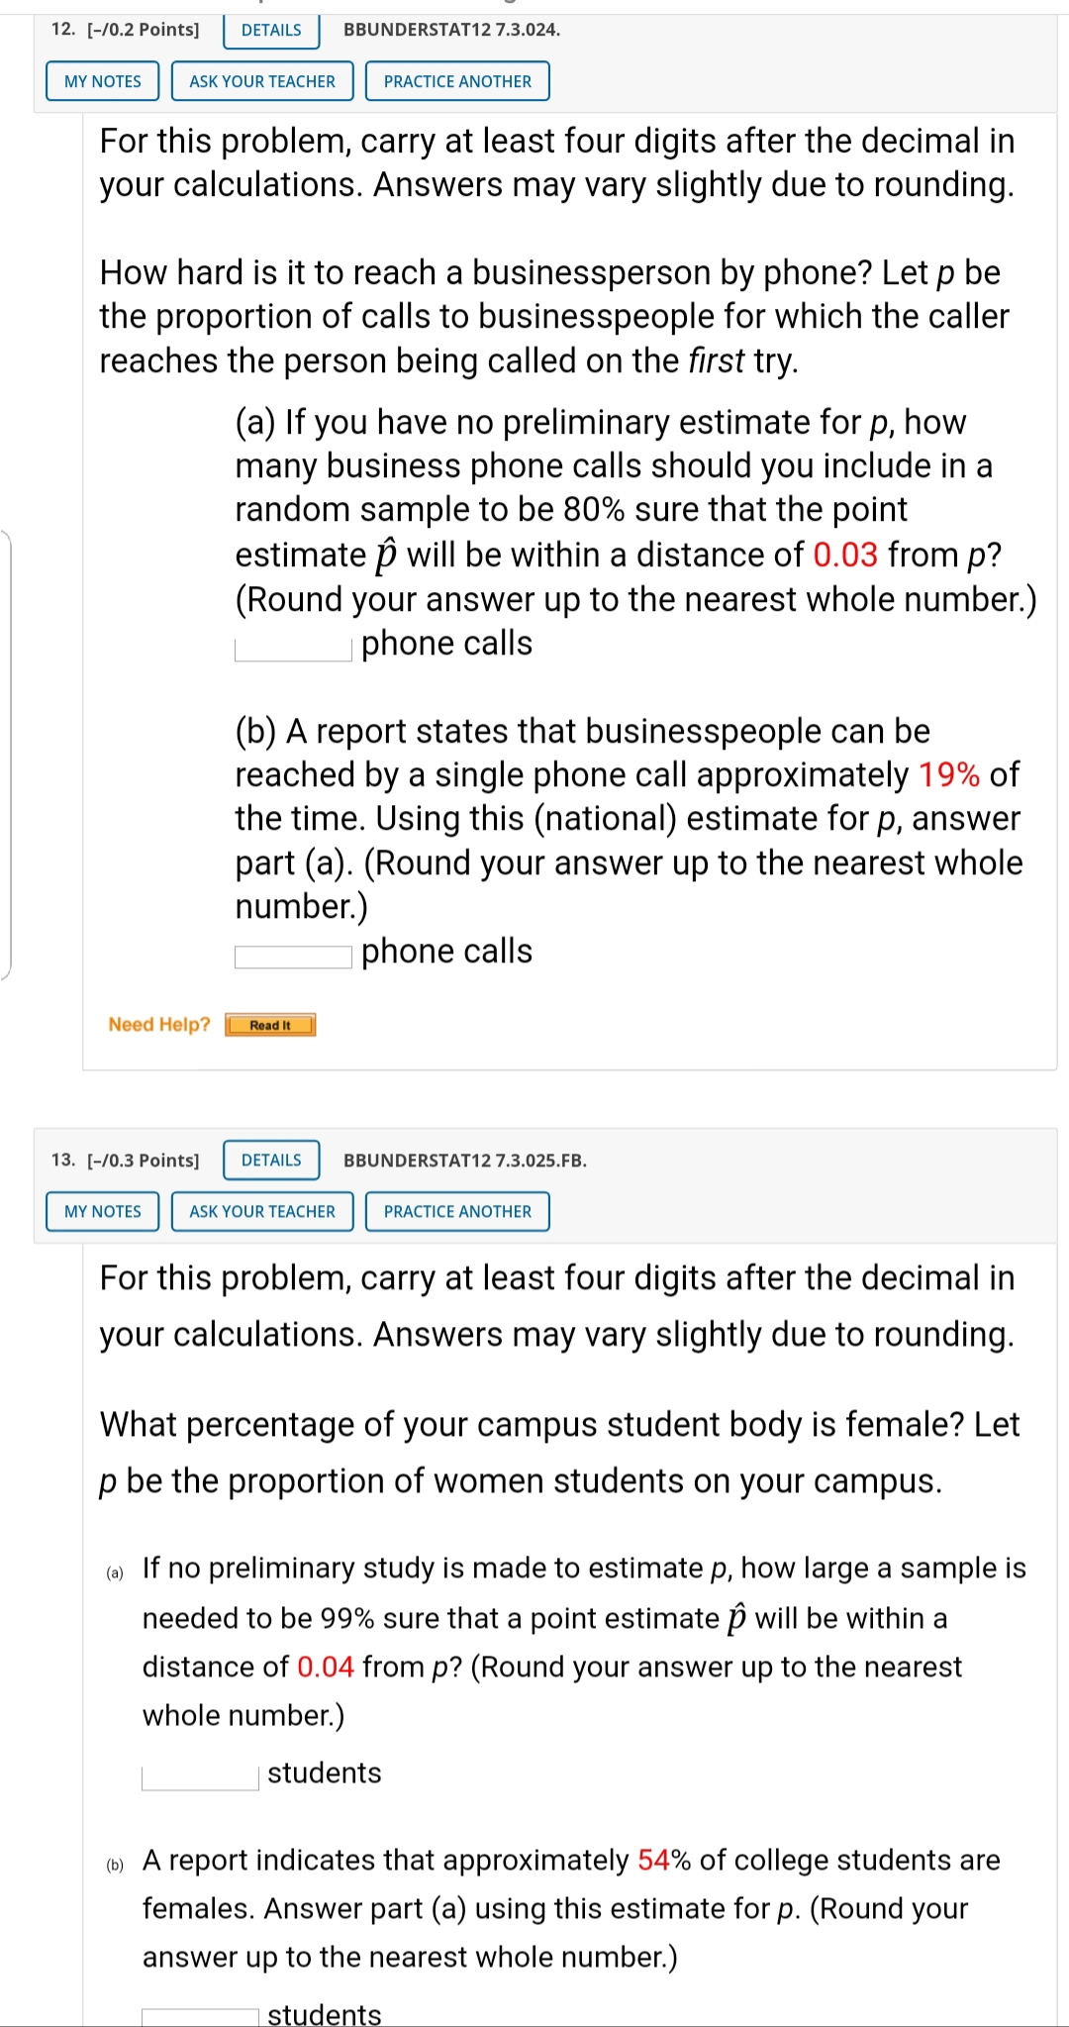Click PRACTICE ANOTHER for question 13

pos(457,1211)
